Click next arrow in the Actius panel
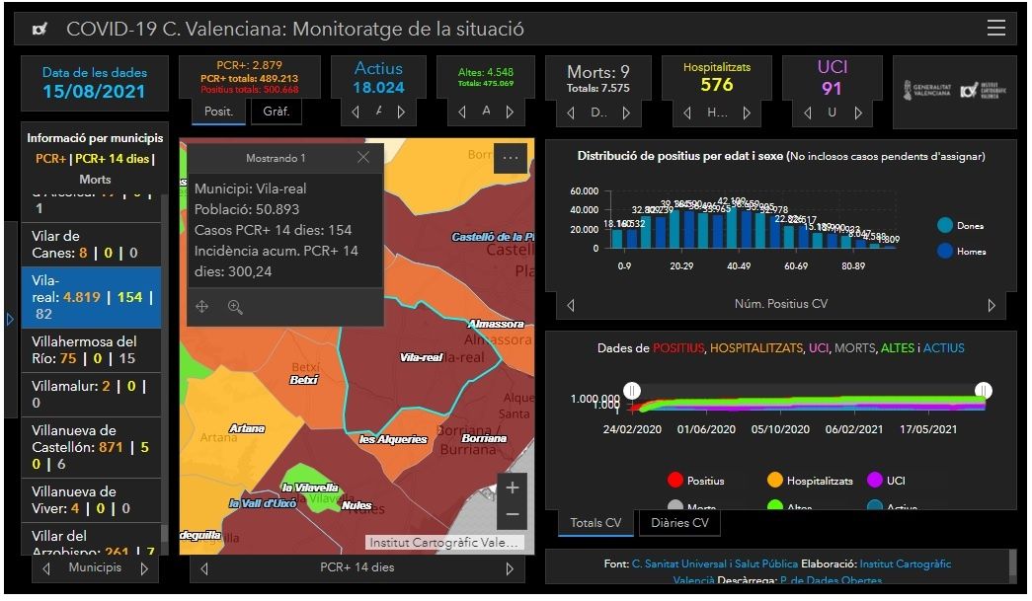Viewport: 1032px width, 601px height. pos(401,113)
